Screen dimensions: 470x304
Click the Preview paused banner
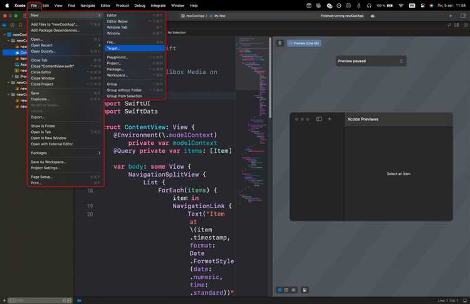click(371, 61)
